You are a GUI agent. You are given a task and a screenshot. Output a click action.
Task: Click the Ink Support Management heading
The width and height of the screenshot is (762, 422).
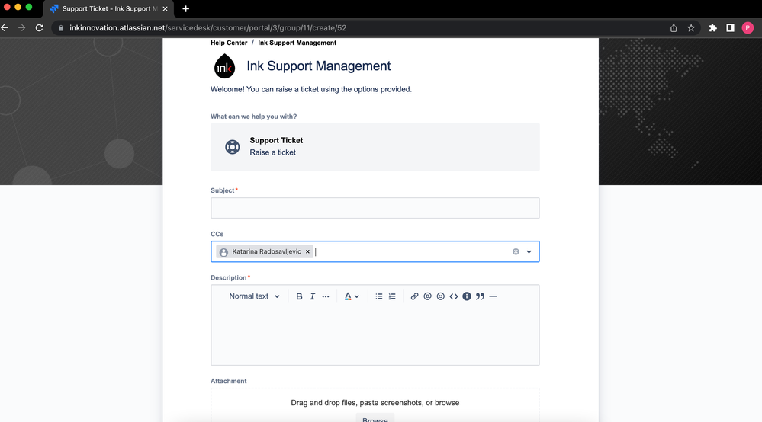click(319, 66)
